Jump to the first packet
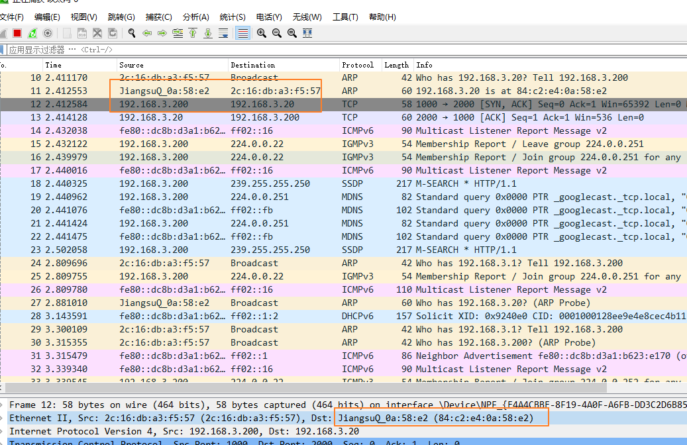Screen dimensions: 687x445 (193, 33)
